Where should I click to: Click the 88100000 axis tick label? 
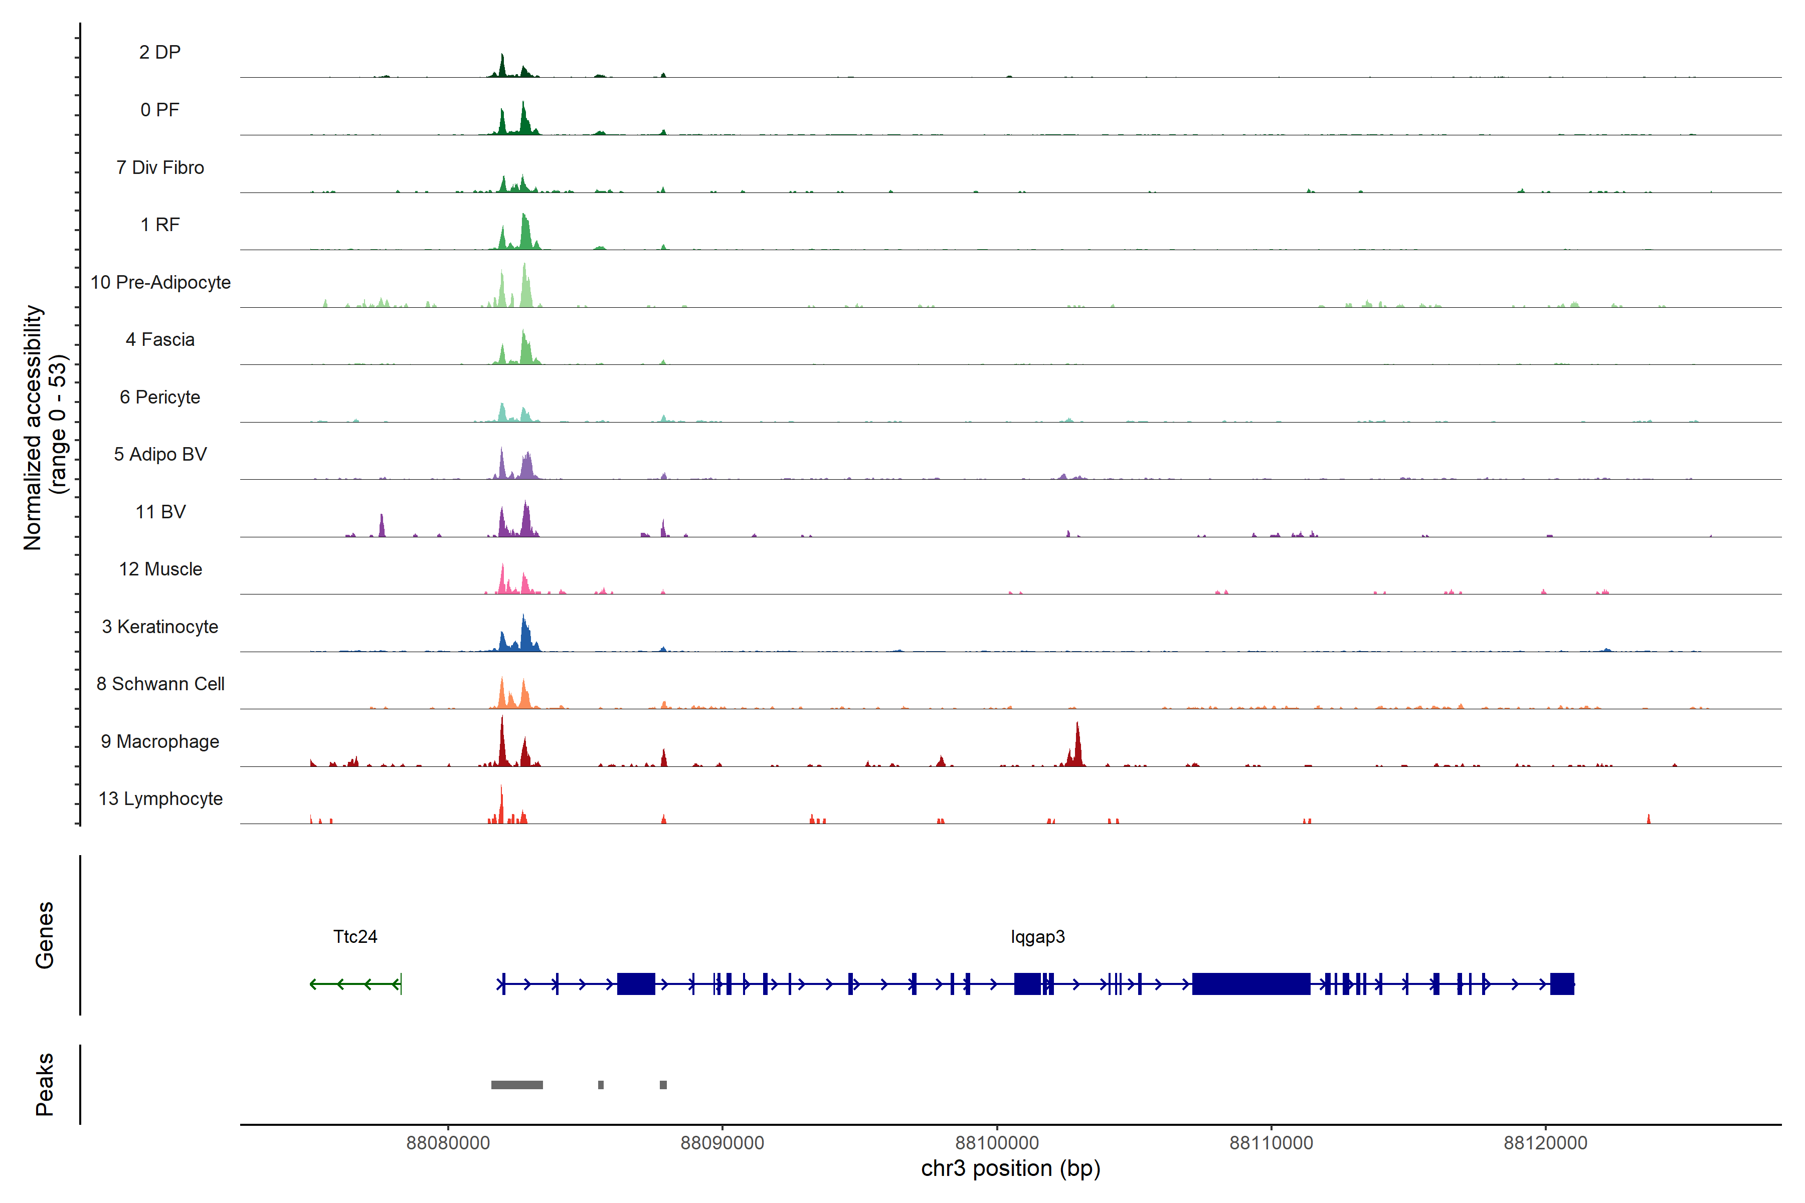tap(997, 1142)
